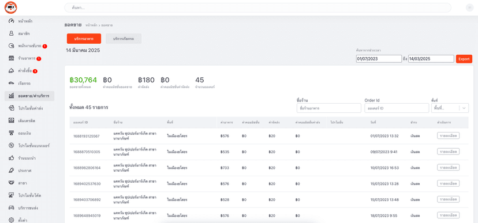Image resolution: width=478 pixels, height=223 pixels.
Task: Click the thumbs-up icon beside ร้านแนะนำ
Action: point(12,158)
